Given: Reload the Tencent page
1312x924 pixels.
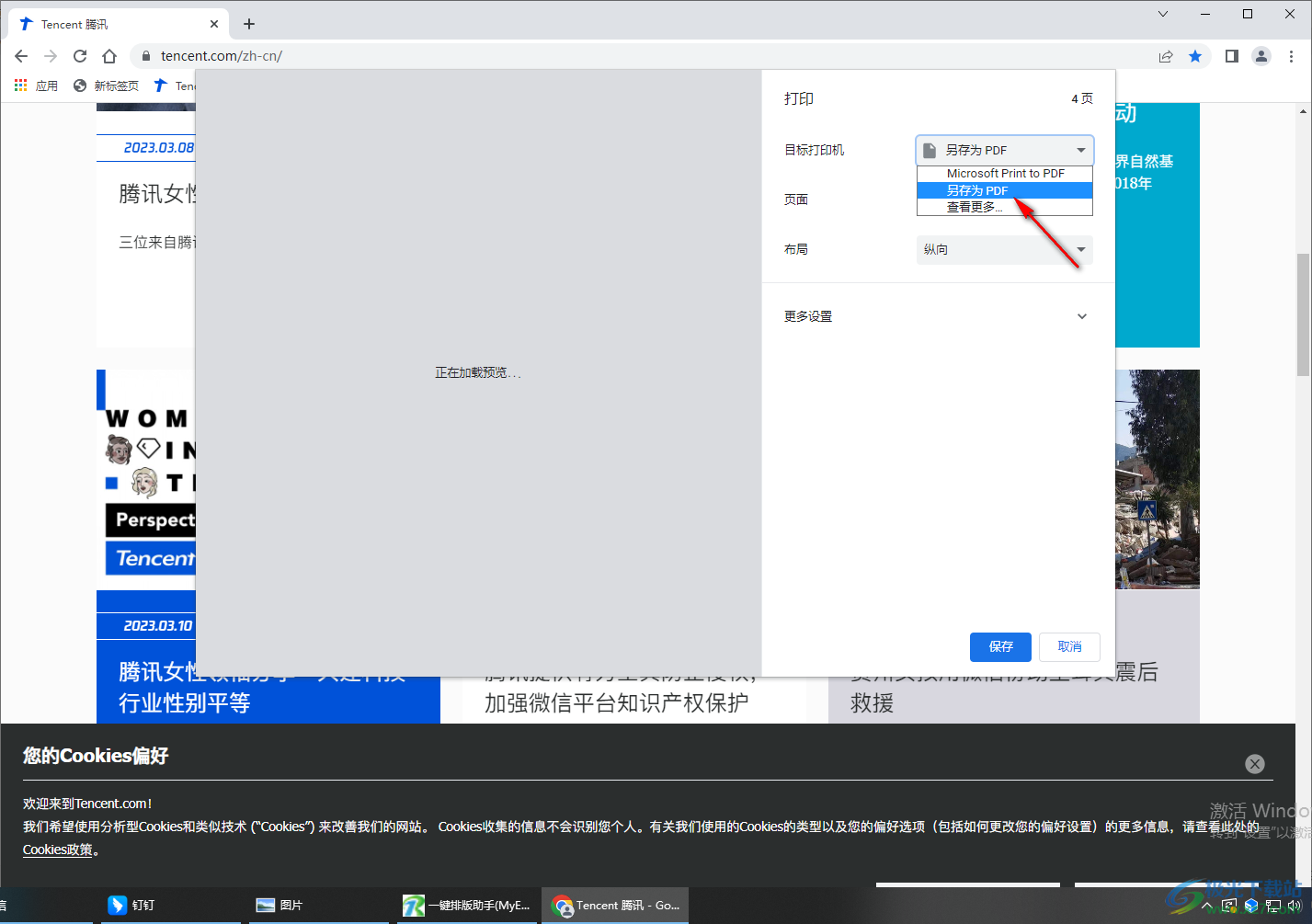Looking at the screenshot, I should point(80,56).
